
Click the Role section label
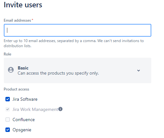pyautogui.click(x=7, y=54)
